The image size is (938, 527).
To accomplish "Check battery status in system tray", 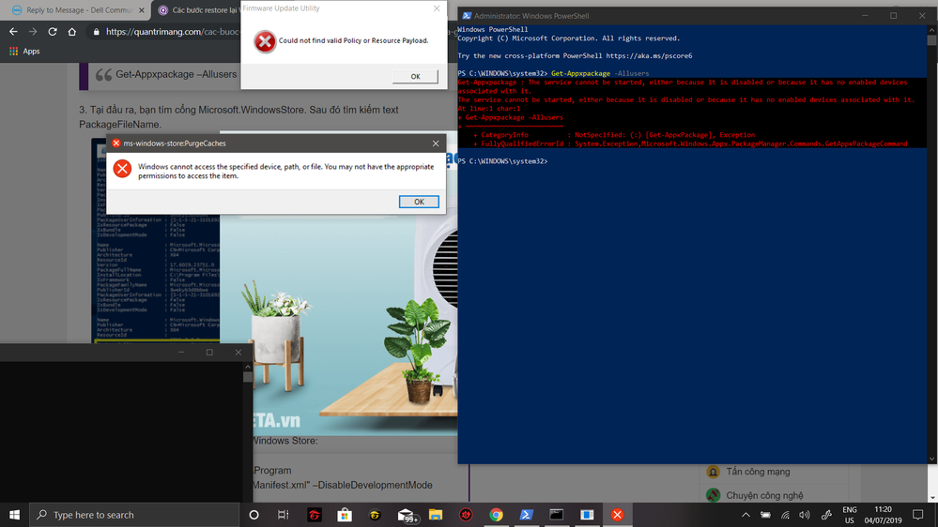I will tap(766, 515).
